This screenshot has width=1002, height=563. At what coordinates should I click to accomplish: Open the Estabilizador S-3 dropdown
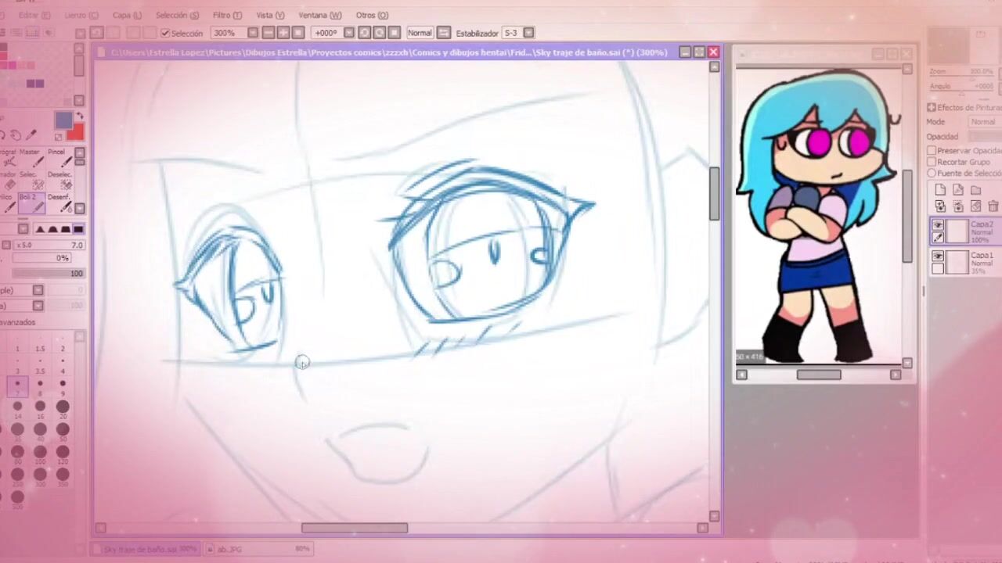pos(528,33)
